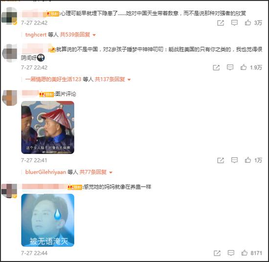Reply to the 图片评论 comment
The width and height of the screenshot is (269, 262).
(234, 160)
